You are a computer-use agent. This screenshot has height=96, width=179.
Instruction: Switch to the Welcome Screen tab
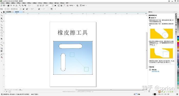[8, 12]
